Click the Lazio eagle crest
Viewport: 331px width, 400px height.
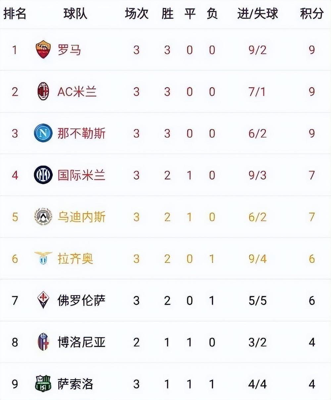click(43, 258)
